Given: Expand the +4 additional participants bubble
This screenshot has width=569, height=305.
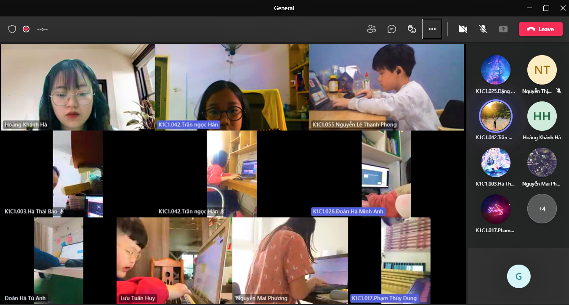Looking at the screenshot, I should [x=542, y=209].
